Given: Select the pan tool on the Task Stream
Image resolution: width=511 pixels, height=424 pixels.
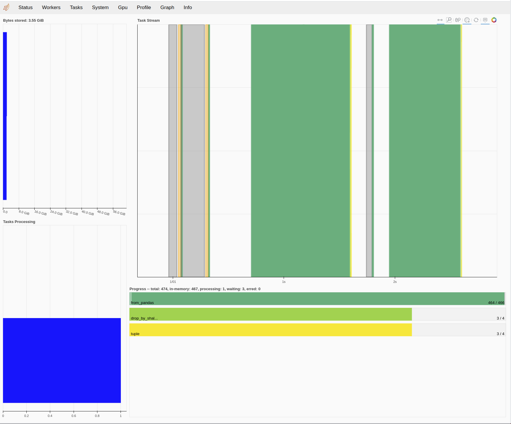Looking at the screenshot, I should tap(440, 20).
